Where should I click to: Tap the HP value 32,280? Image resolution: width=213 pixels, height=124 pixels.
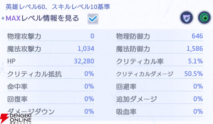click(84, 61)
